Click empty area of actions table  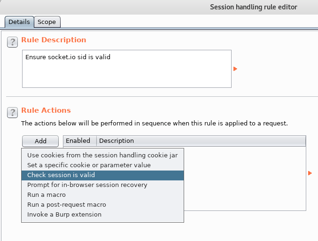245,179
